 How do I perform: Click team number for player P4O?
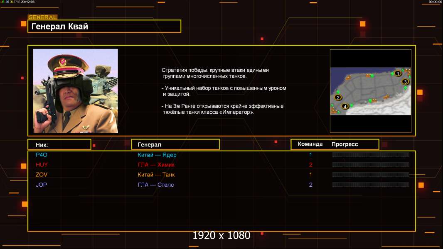pos(310,155)
